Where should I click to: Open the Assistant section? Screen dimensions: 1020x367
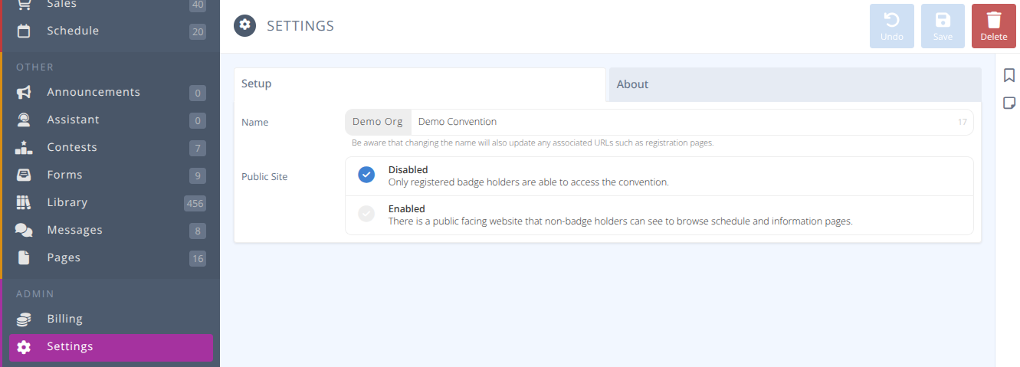[x=111, y=120]
